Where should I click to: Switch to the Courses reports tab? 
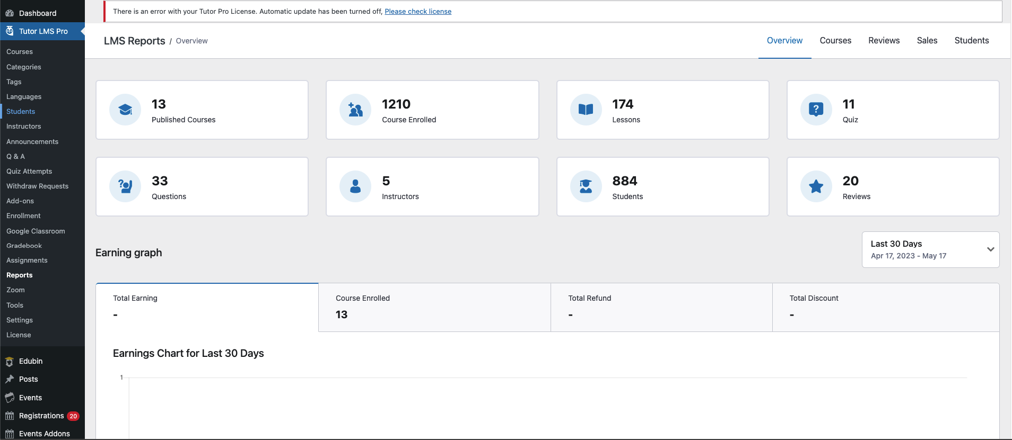tap(835, 41)
